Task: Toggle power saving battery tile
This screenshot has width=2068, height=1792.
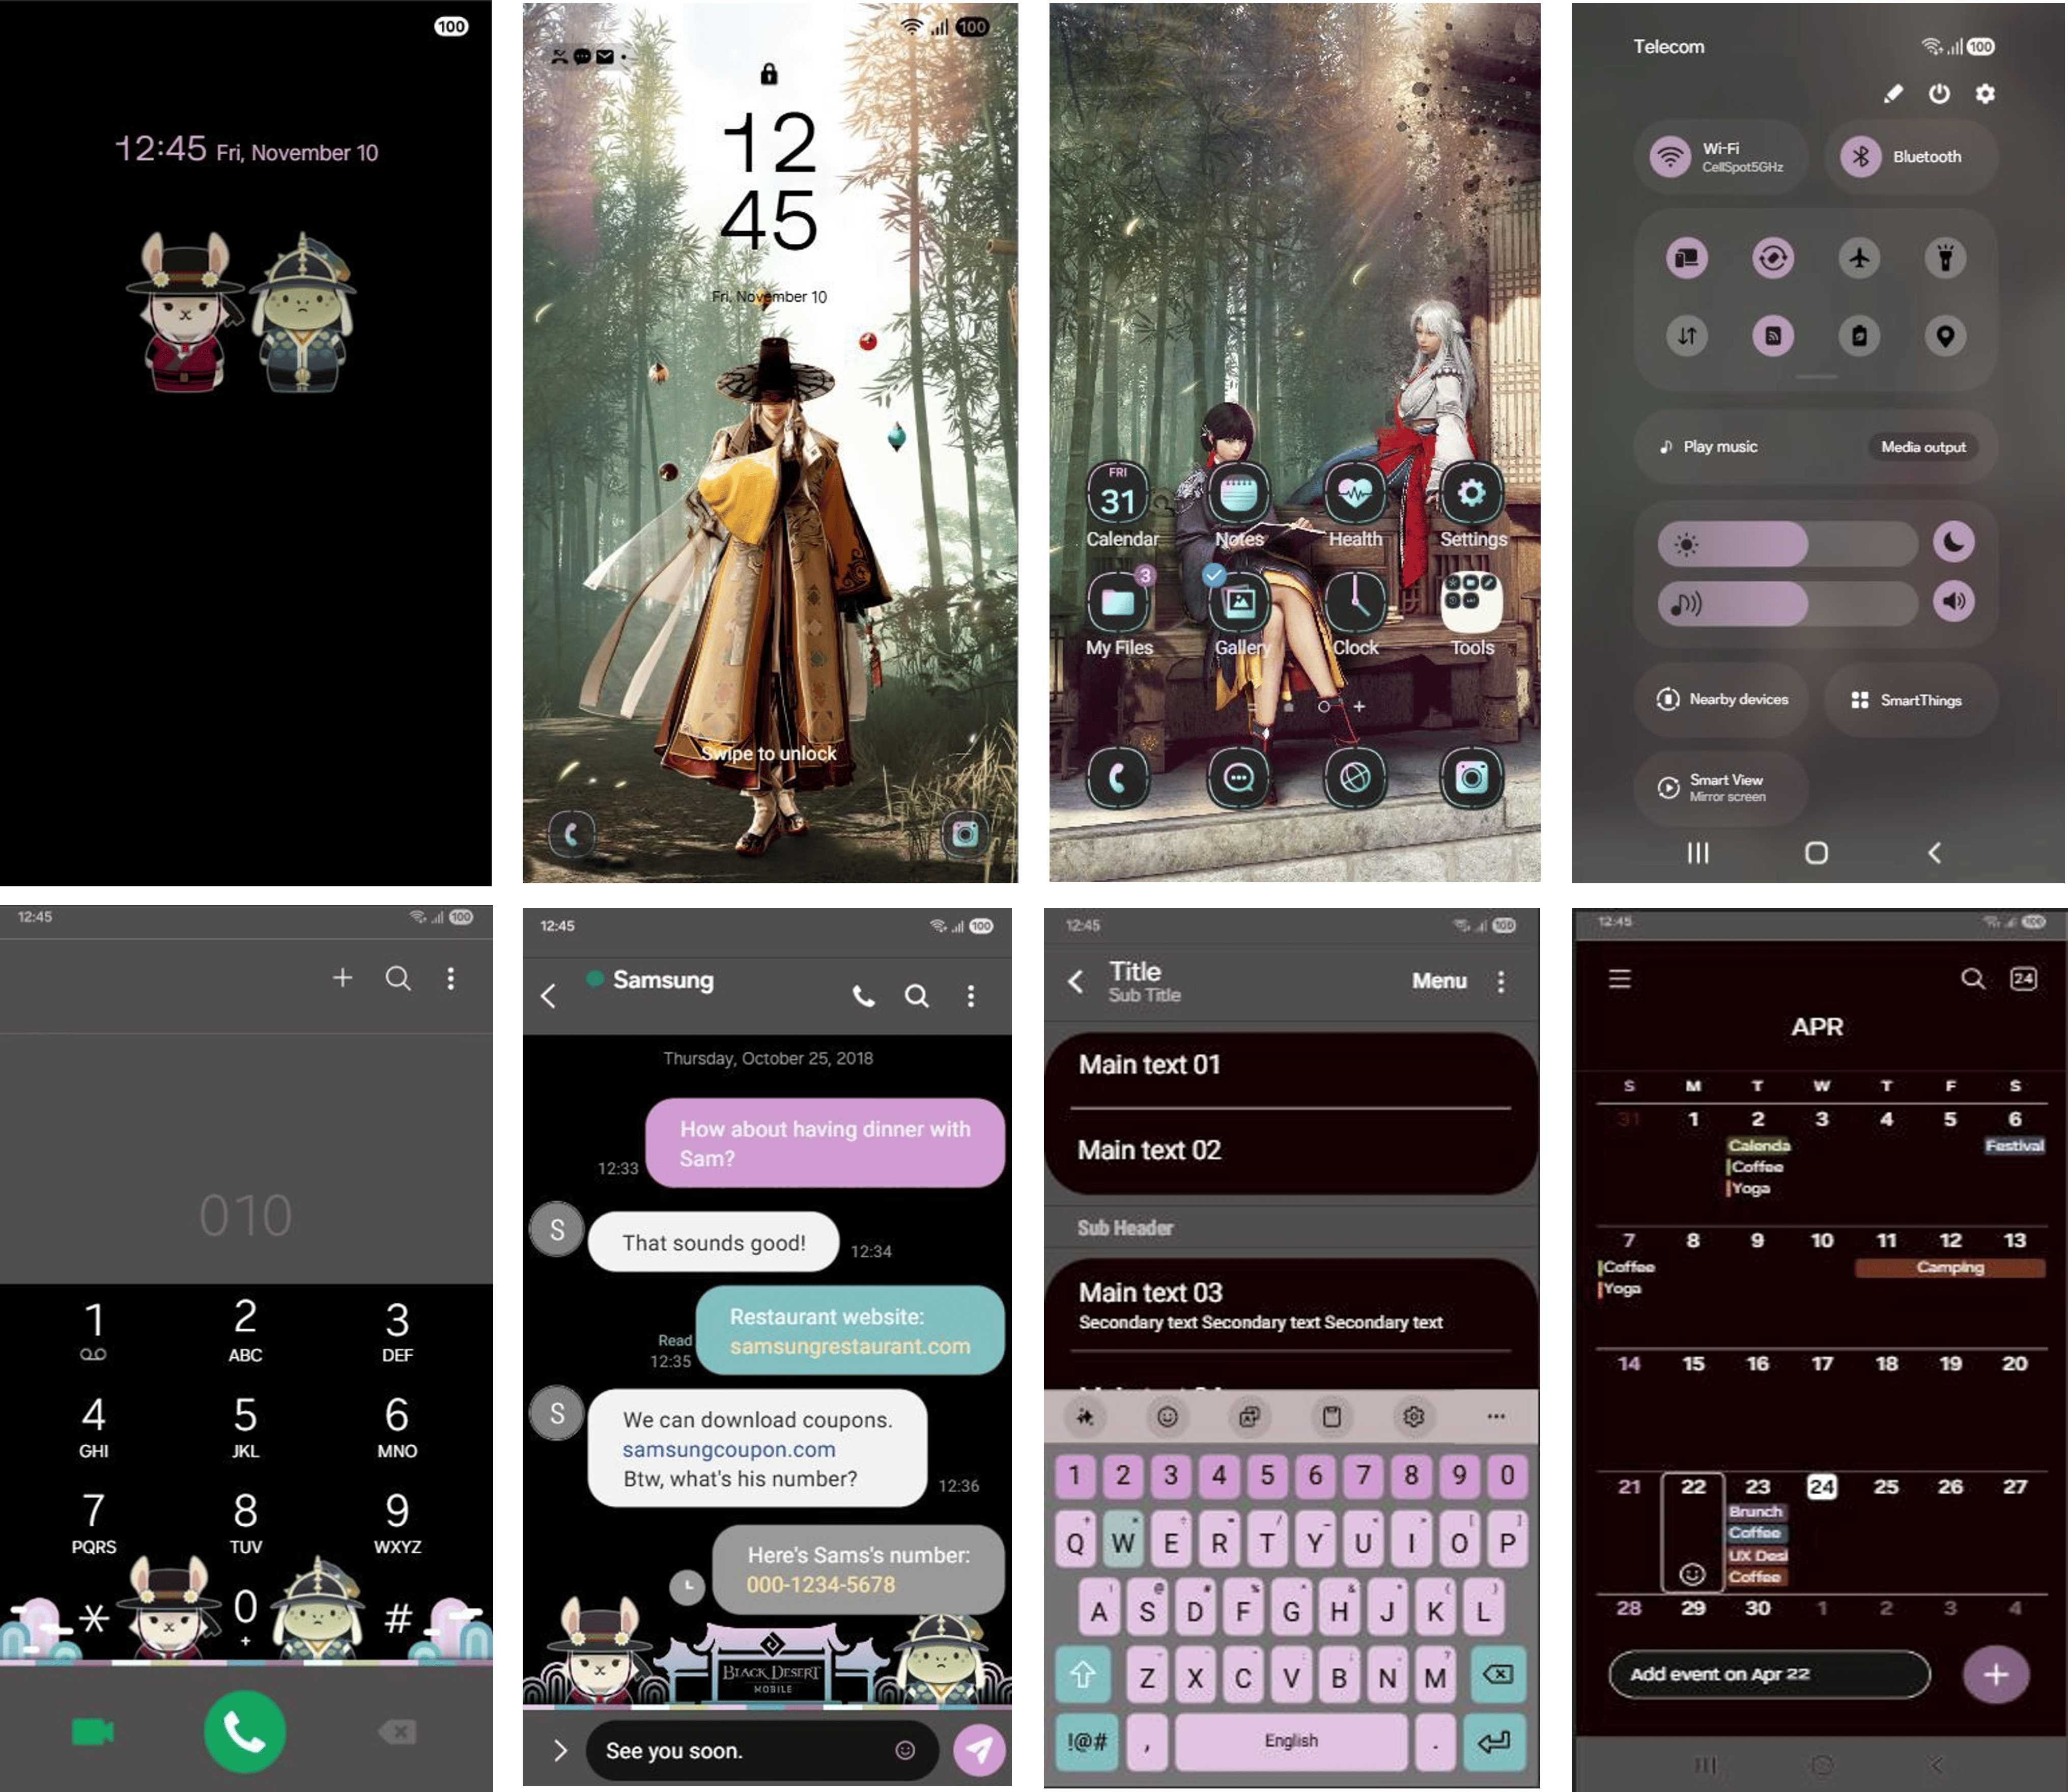Action: [1859, 336]
